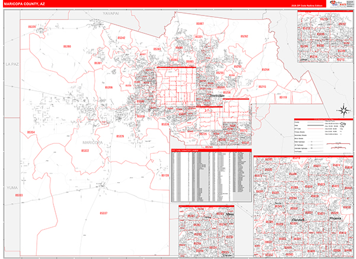Select the YUMA county label
Viewport: 356px width, 259px height.
click(12, 188)
